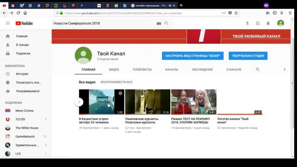This screenshot has height=167, width=297.
Task: Mute the audio on the active tab
Action: coord(170,6)
